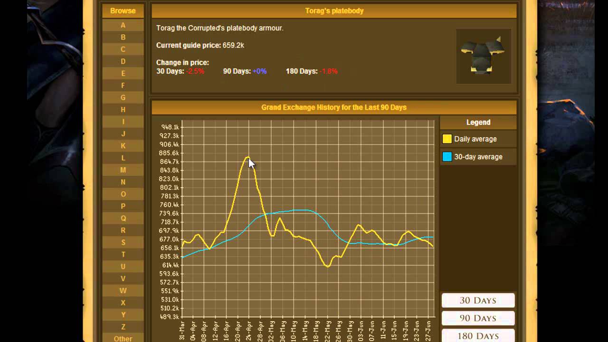Browse items starting with G
This screenshot has width=608, height=342.
tap(123, 97)
